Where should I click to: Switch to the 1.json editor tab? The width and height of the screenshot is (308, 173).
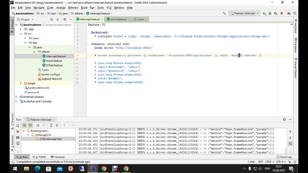140,19
